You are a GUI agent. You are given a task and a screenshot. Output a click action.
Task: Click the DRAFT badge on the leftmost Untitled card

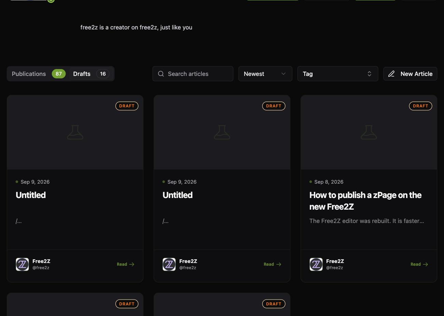127,106
